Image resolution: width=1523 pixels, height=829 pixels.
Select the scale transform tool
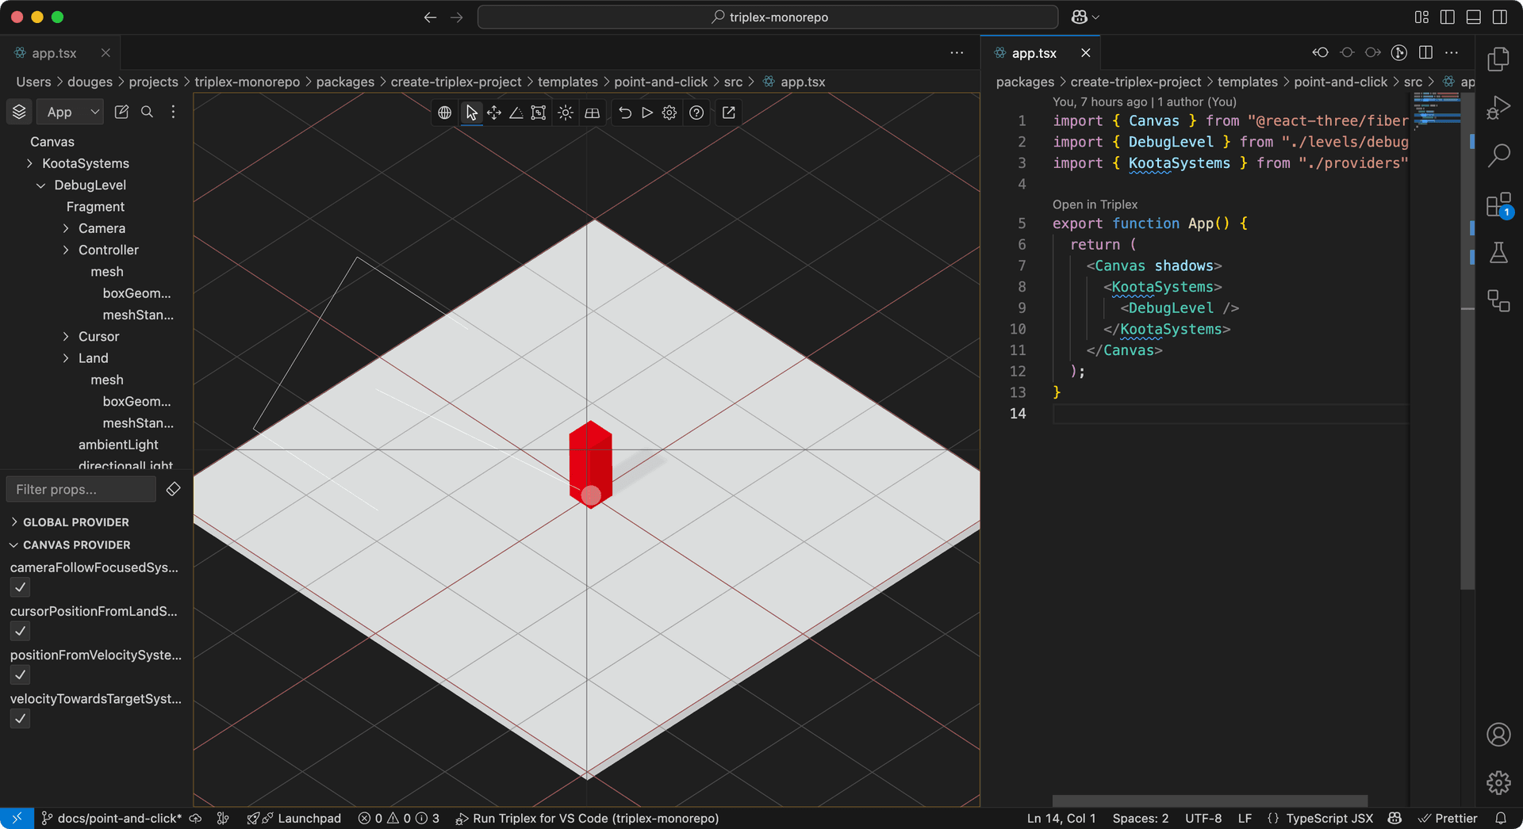coord(539,113)
